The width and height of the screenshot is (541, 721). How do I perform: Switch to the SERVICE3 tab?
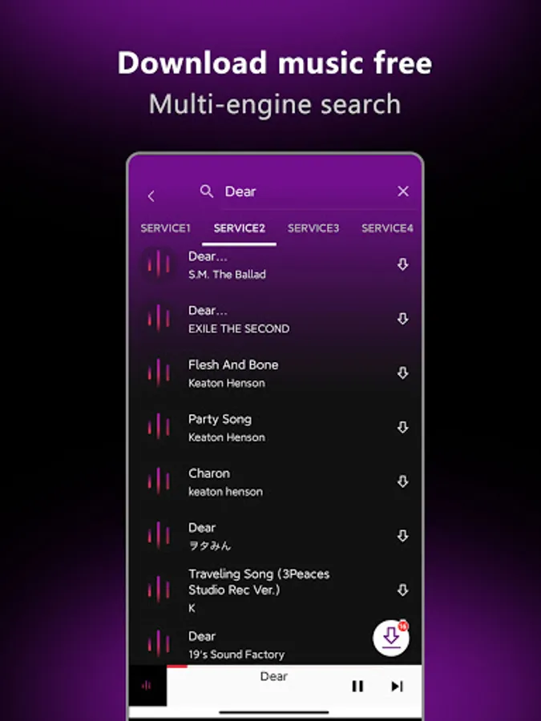click(x=313, y=228)
